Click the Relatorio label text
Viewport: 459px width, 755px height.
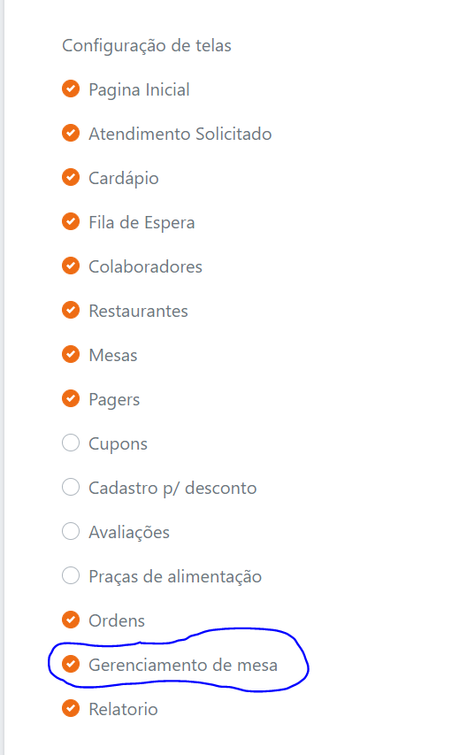click(123, 709)
